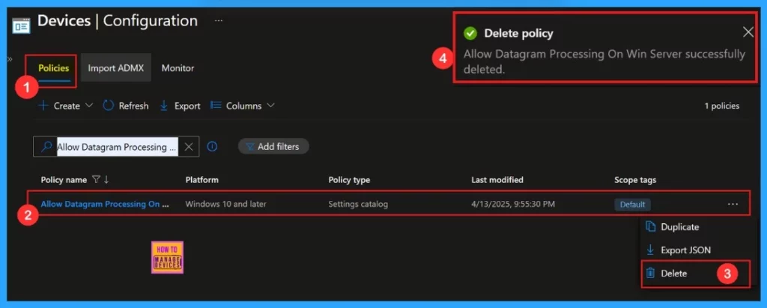
Task: Open the Allow Datagram Processing policy link
Action: (x=105, y=204)
